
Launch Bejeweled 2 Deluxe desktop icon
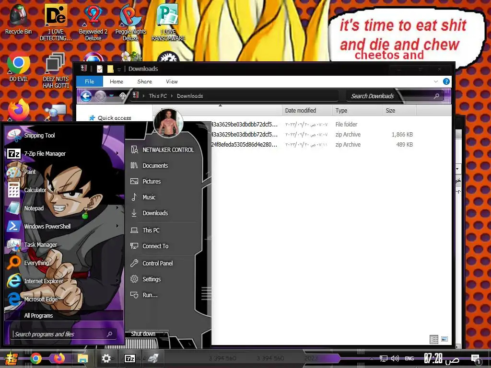click(x=93, y=22)
